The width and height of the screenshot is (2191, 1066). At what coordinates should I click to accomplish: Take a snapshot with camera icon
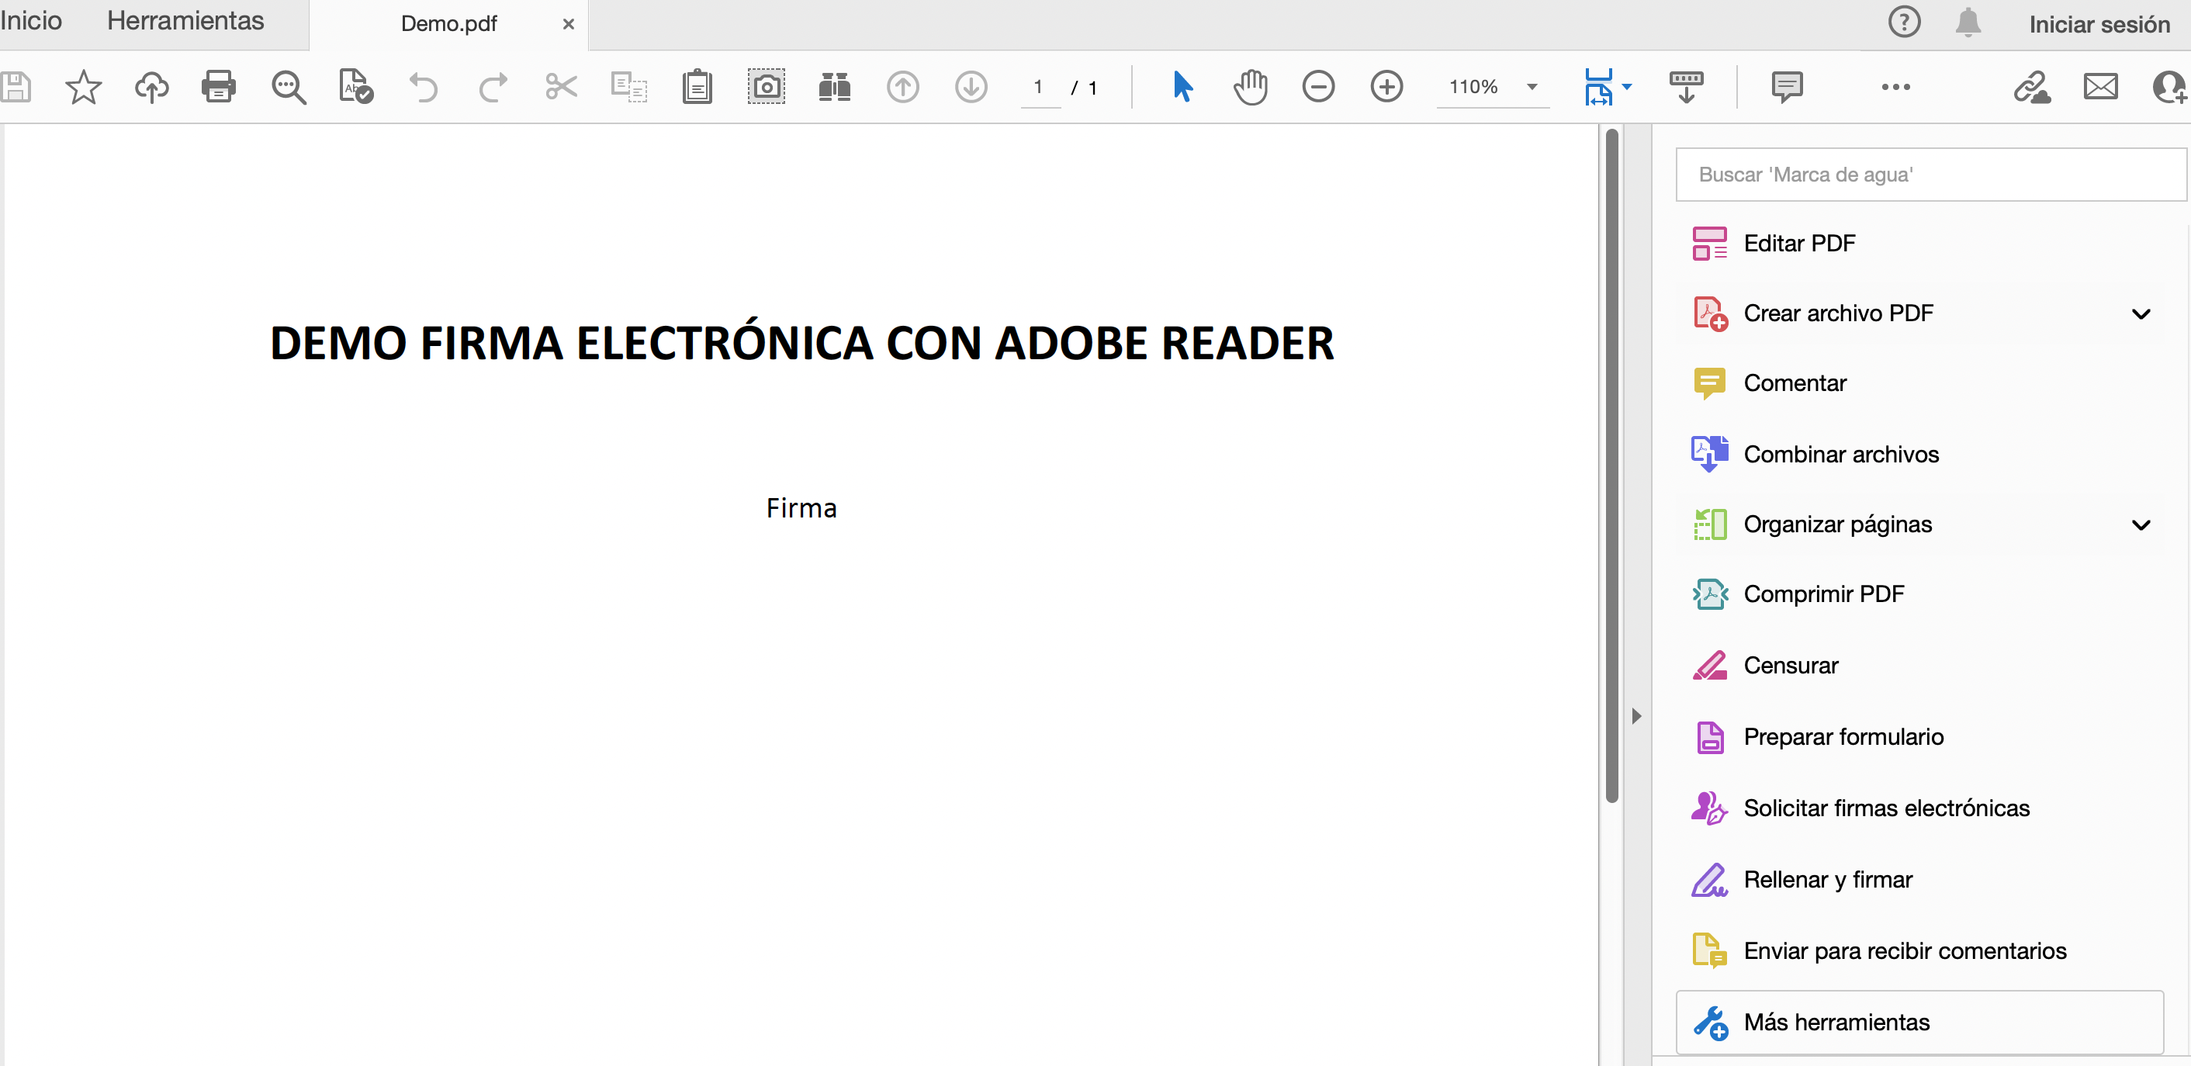point(767,87)
